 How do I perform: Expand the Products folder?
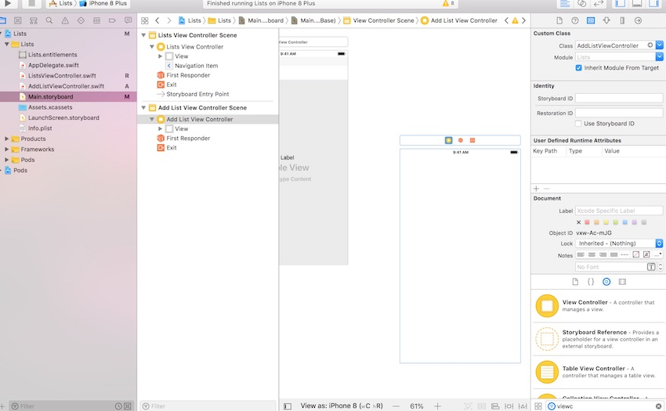tap(6, 139)
